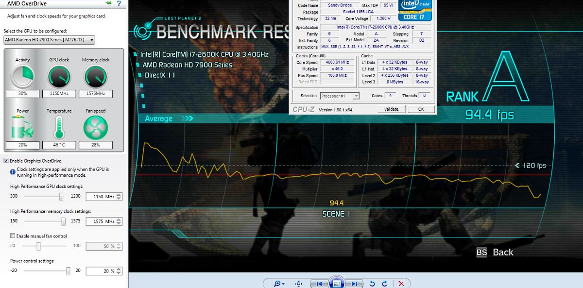Click OK button in CPU-Z

pos(421,109)
